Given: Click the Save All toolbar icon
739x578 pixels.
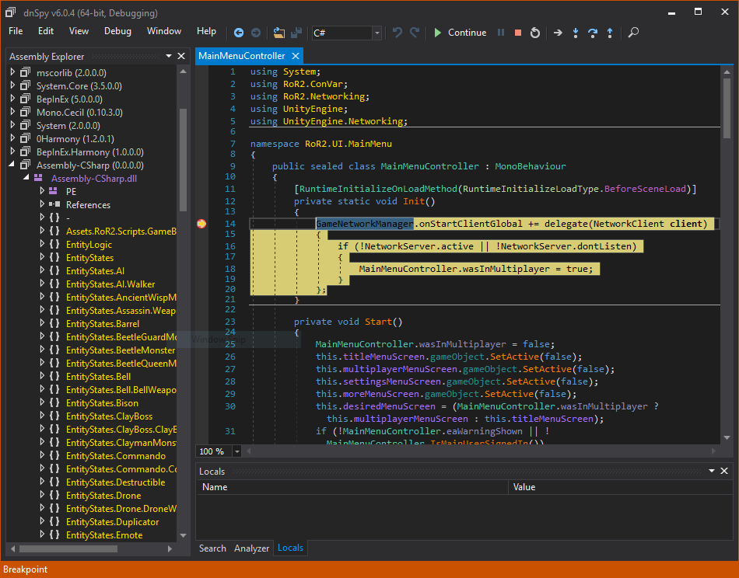Looking at the screenshot, I should (296, 33).
